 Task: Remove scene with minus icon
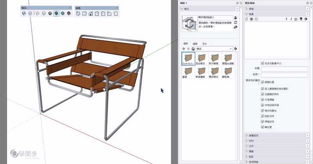(256, 19)
